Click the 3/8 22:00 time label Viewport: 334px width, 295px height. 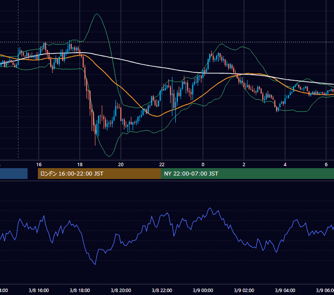[162, 290]
